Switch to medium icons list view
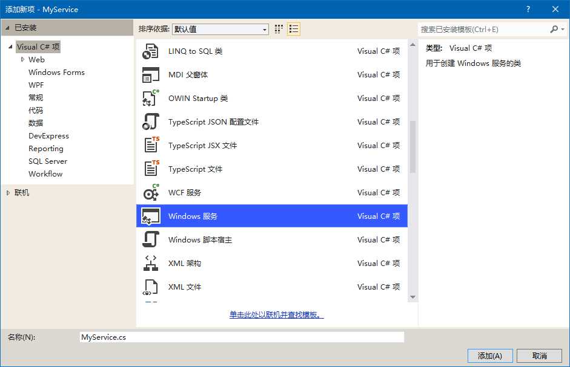Viewport: 570px width, 367px height. coord(293,29)
